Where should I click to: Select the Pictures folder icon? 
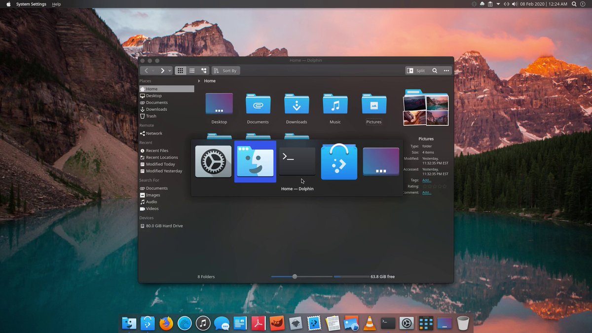[374, 104]
